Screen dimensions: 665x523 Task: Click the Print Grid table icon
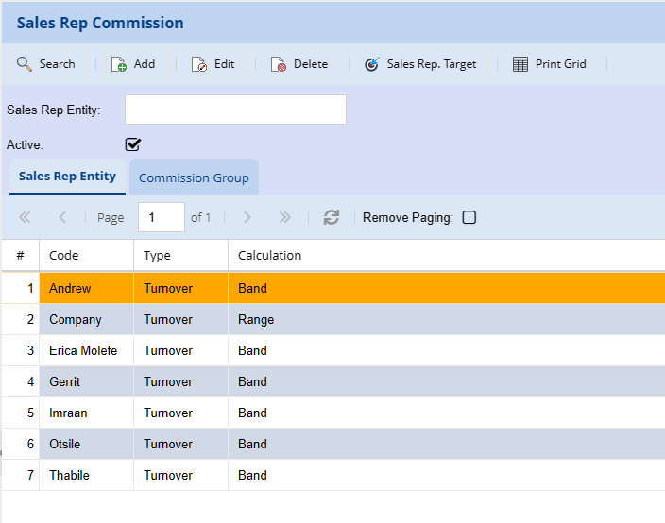pyautogui.click(x=520, y=64)
